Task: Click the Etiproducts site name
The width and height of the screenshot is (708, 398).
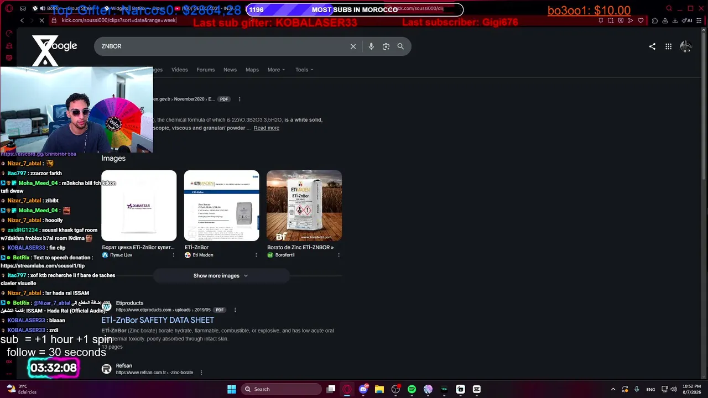Action: click(129, 303)
